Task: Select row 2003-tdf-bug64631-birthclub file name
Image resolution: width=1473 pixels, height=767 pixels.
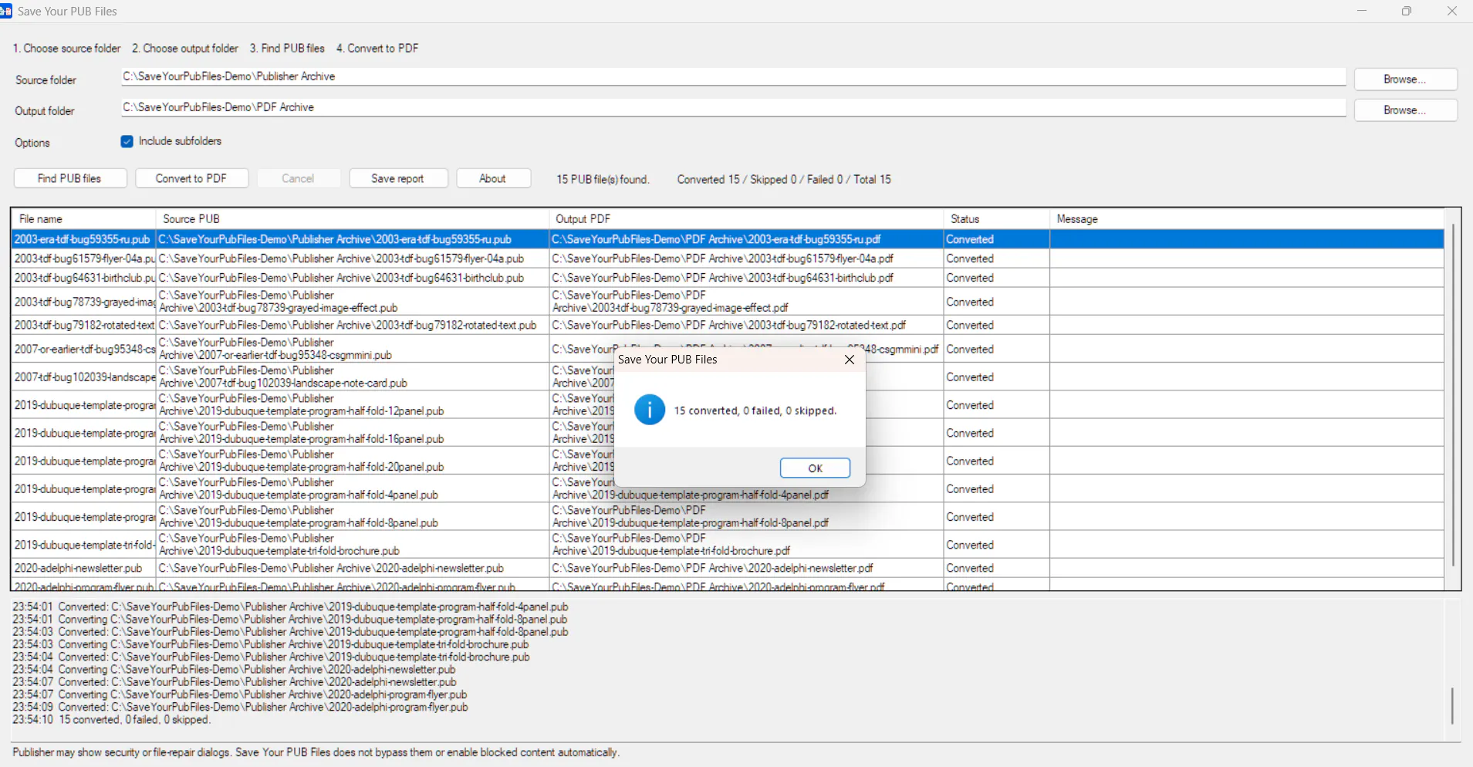Action: coord(84,278)
